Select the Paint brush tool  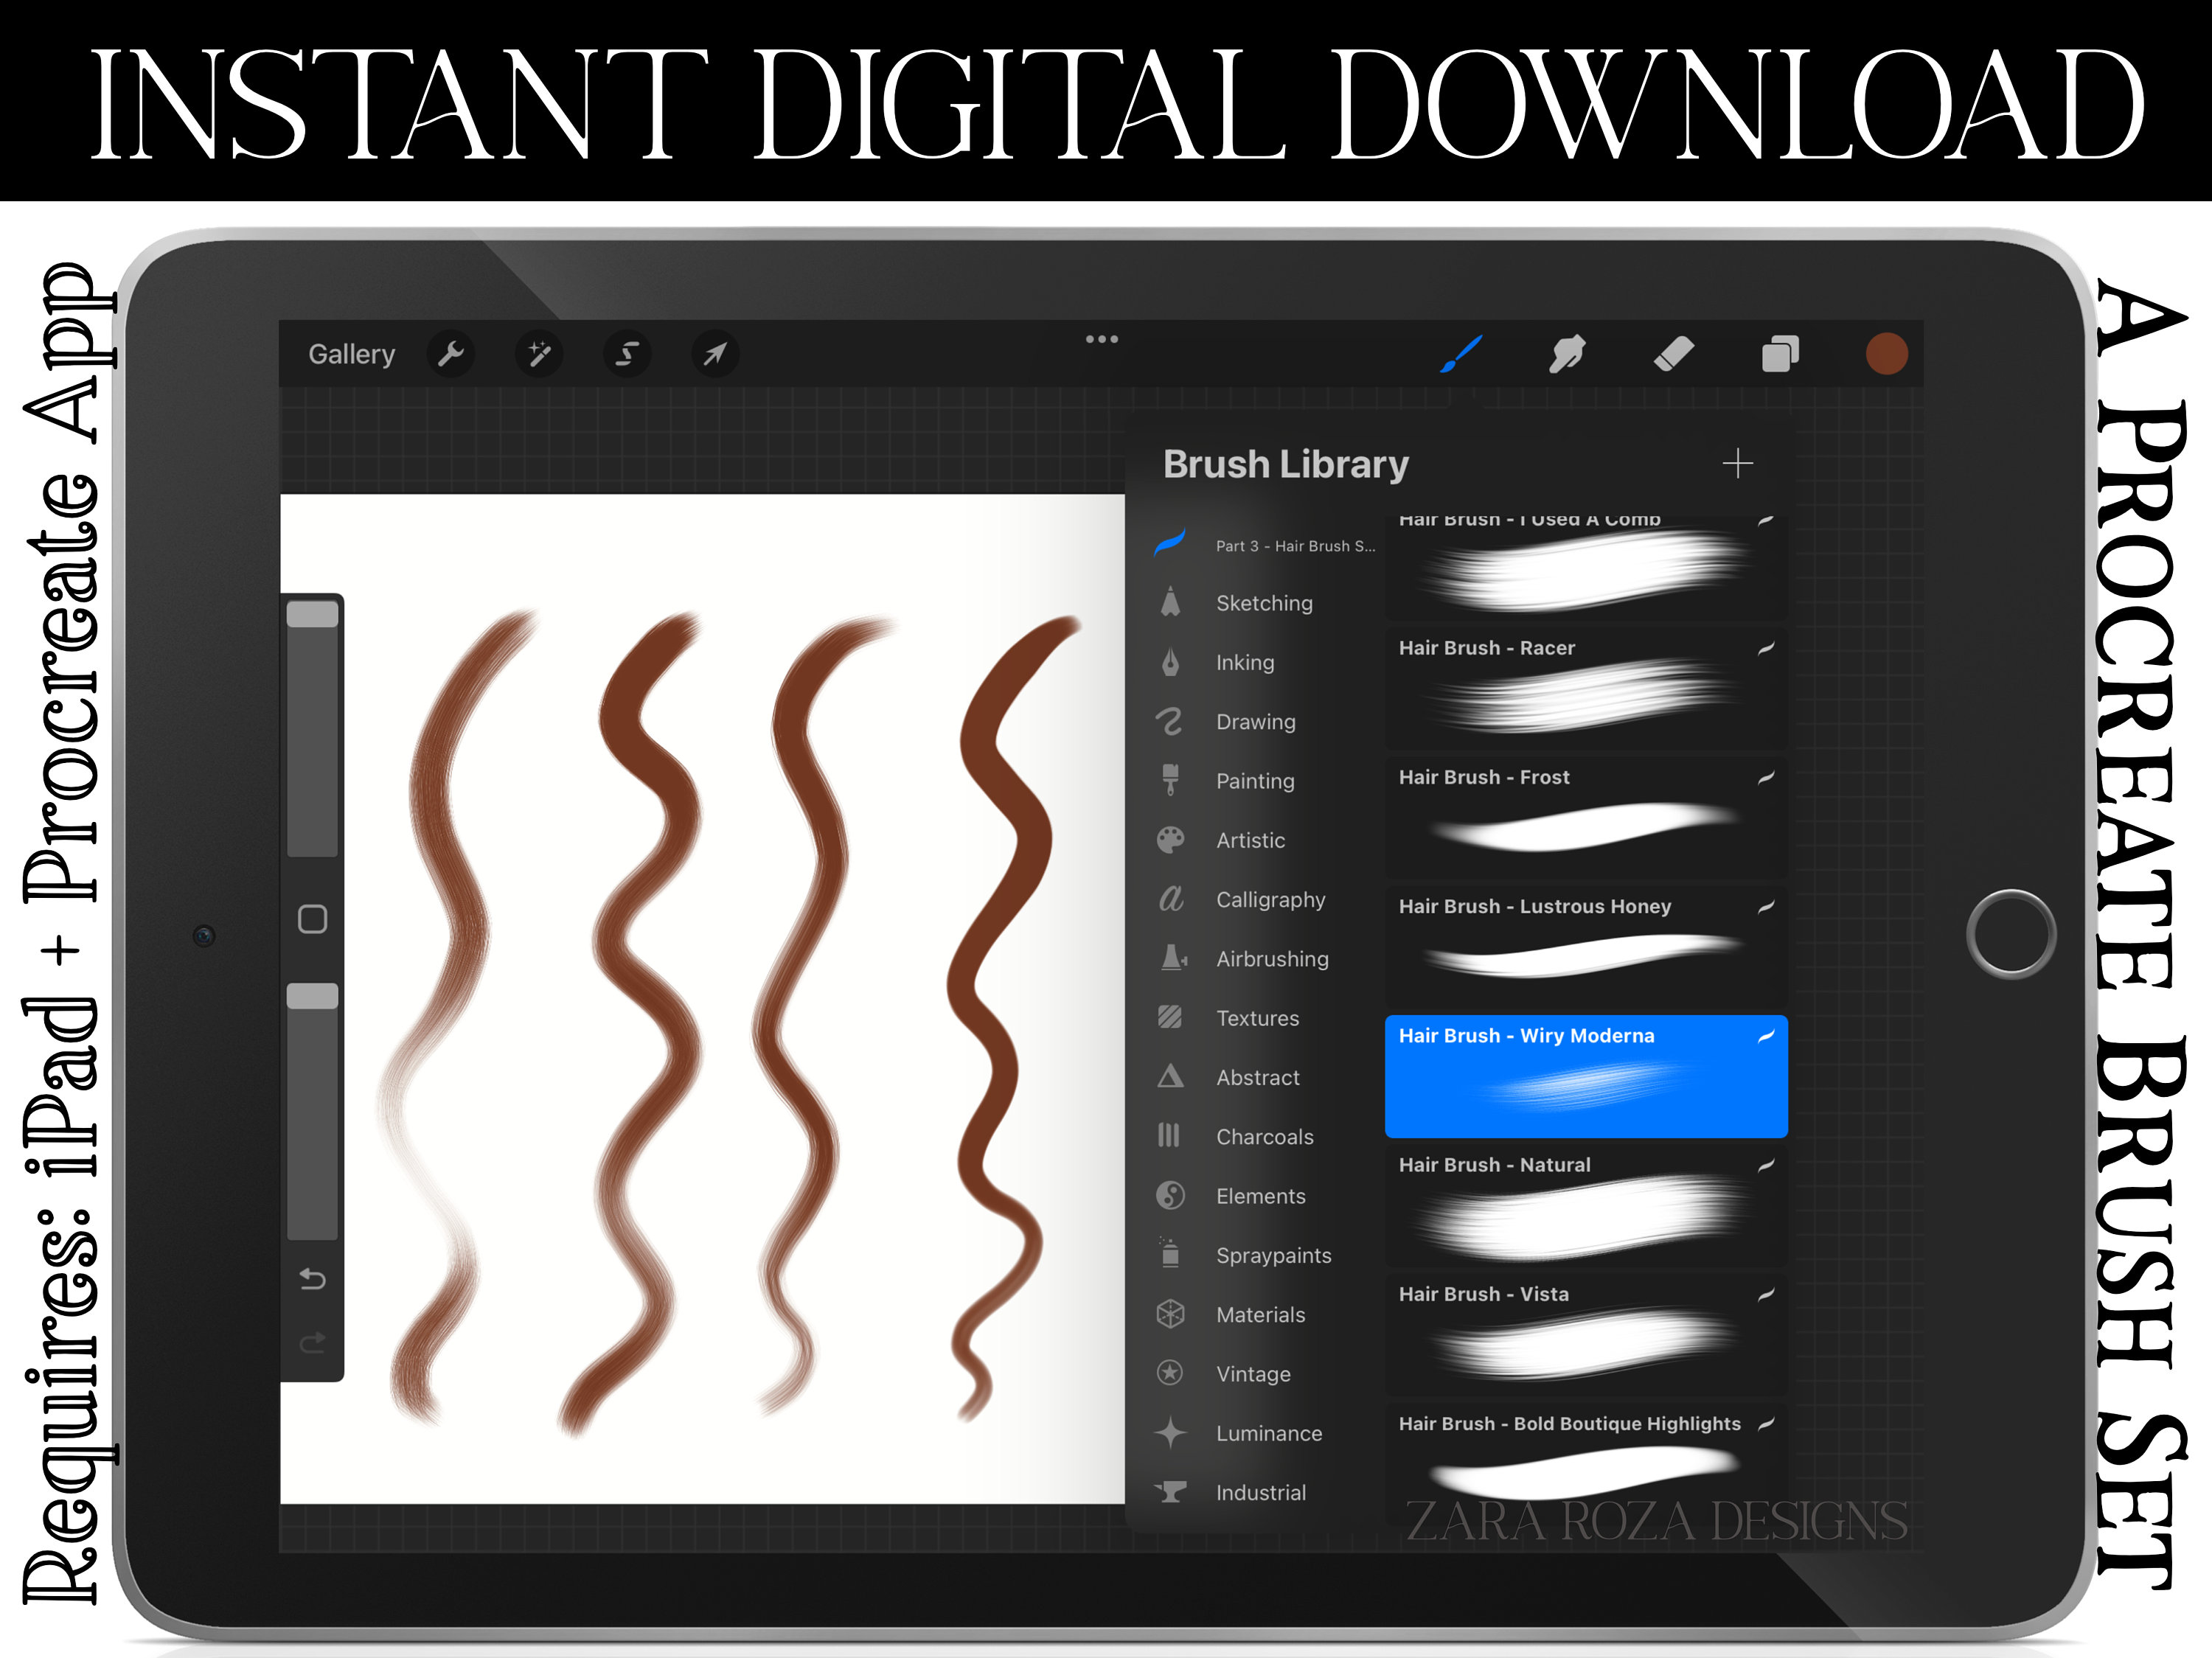1463,353
